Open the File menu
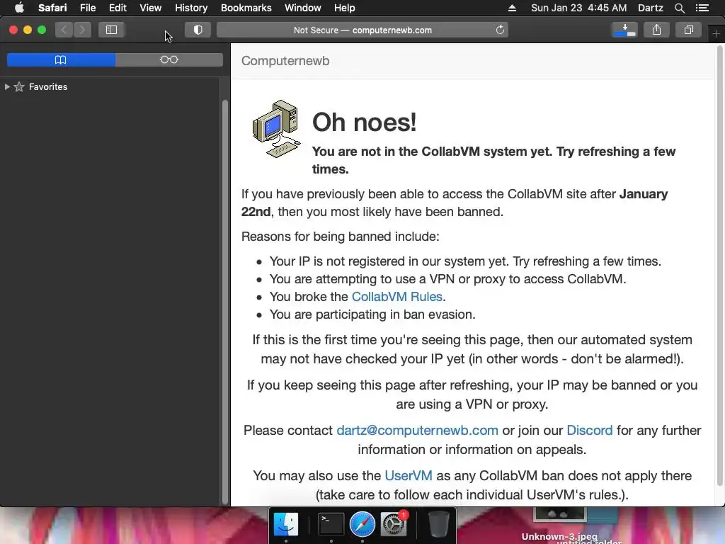The height and width of the screenshot is (544, 725). pos(87,8)
